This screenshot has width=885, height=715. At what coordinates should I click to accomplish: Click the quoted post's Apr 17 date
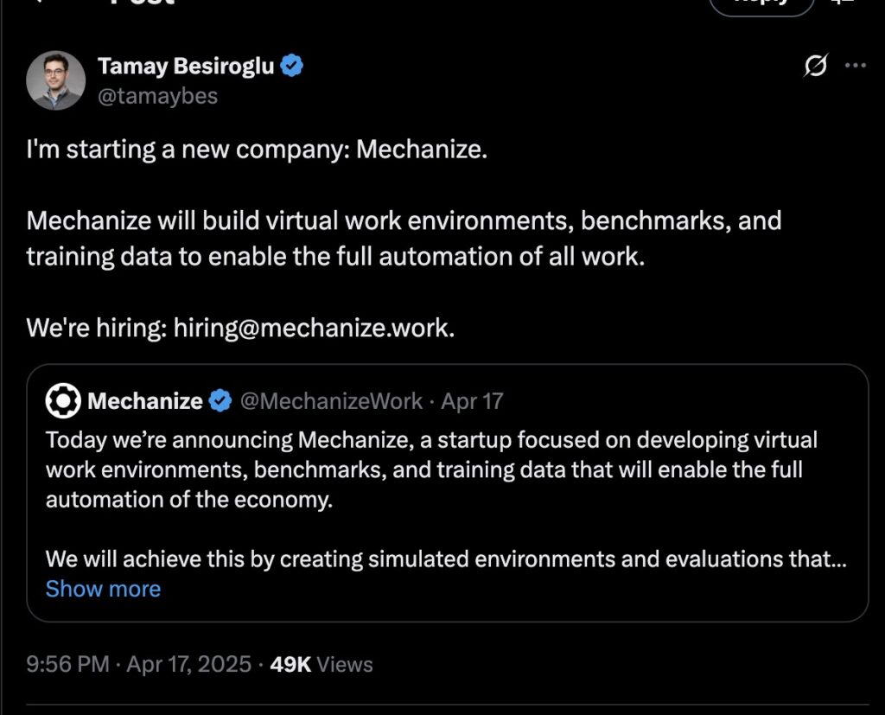pyautogui.click(x=472, y=401)
